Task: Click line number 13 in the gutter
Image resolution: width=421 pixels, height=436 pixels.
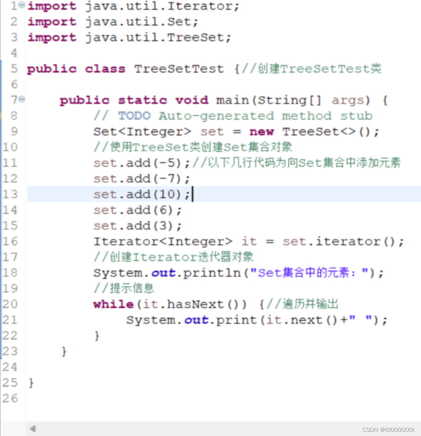Action: coord(10,194)
